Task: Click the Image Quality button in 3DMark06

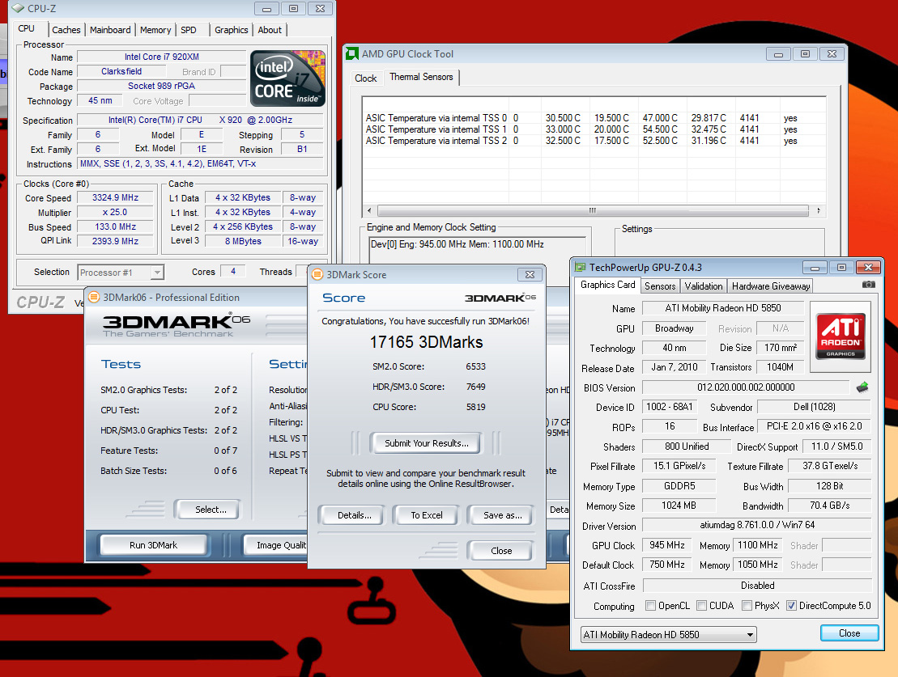Action: pyautogui.click(x=275, y=545)
